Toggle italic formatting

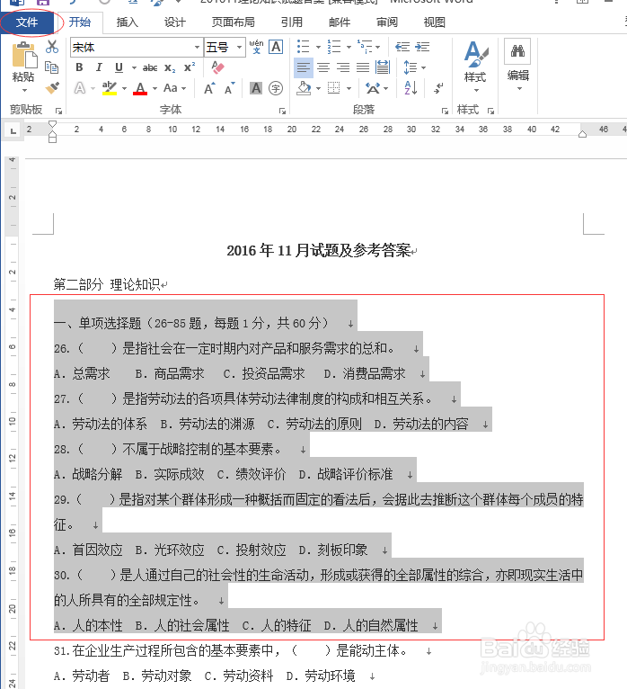point(99,67)
